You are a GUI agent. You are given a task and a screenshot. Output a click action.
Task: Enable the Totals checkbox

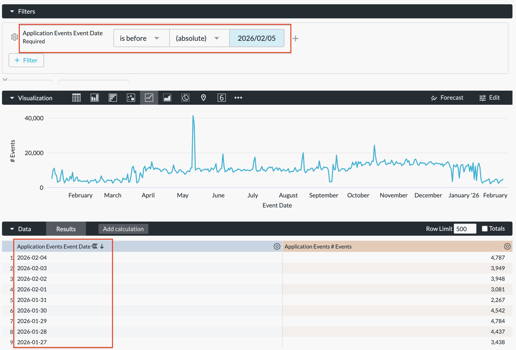coord(485,229)
